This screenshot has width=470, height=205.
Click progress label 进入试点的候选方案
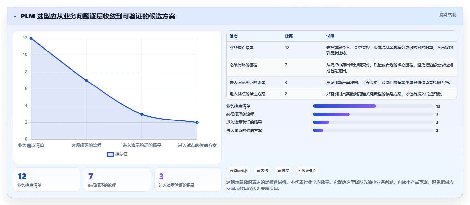click(244, 130)
